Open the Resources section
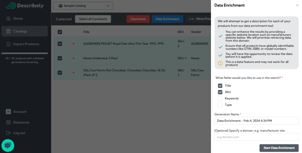Image resolution: width=302 pixels, height=153 pixels. coord(21,122)
